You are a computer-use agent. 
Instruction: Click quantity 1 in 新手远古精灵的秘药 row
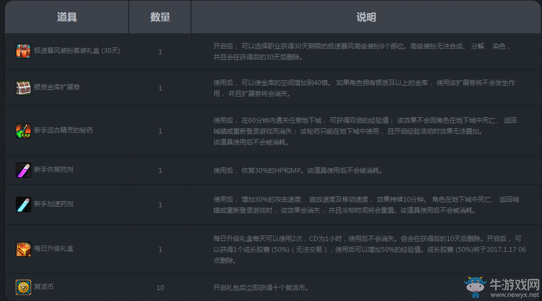point(160,131)
